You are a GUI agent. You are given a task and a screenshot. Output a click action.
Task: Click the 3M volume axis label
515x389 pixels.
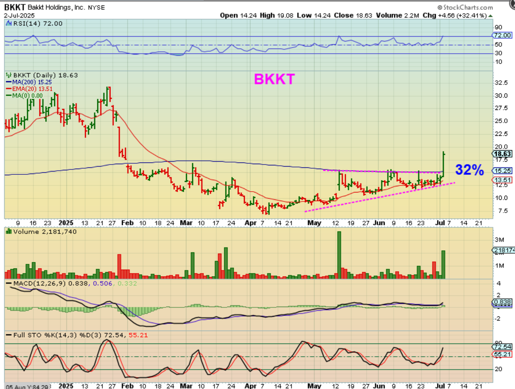(x=499, y=239)
